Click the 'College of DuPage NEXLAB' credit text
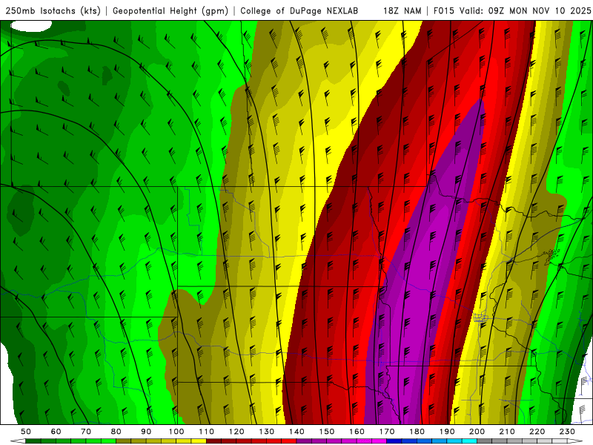 pyautogui.click(x=299, y=10)
